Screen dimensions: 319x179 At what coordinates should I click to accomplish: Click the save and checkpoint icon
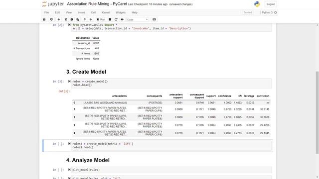tap(44, 19)
